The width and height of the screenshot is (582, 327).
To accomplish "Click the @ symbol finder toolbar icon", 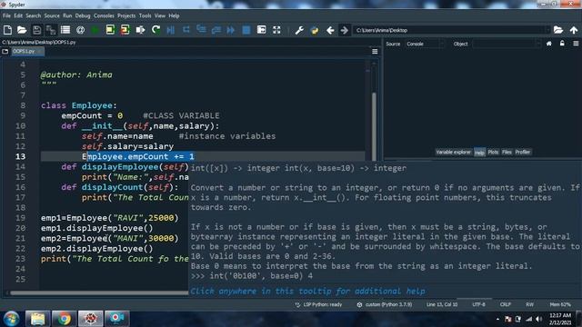I will click(80, 30).
